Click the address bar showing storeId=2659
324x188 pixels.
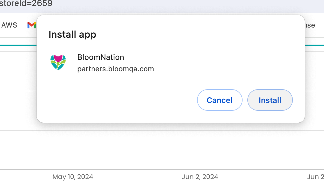point(26,4)
